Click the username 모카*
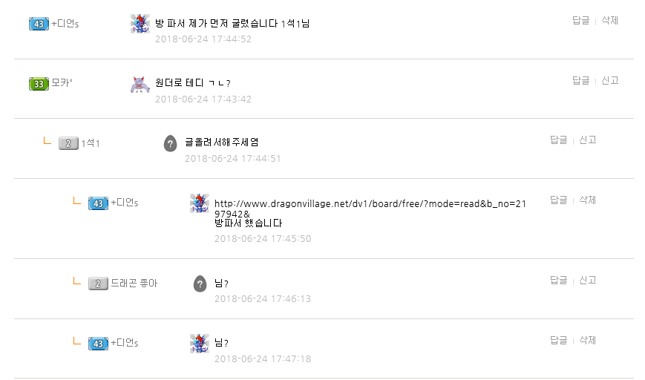645x380 pixels. [62, 83]
